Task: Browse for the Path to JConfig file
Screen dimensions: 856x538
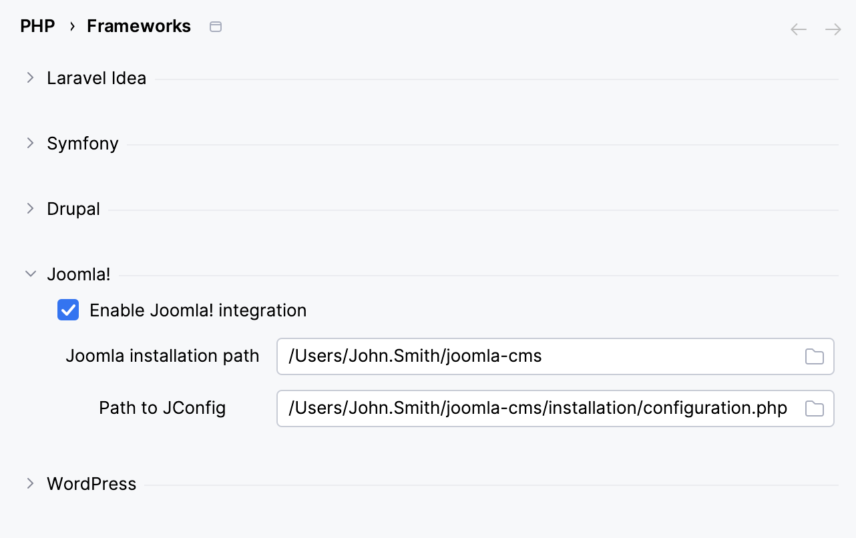Action: [x=814, y=408]
